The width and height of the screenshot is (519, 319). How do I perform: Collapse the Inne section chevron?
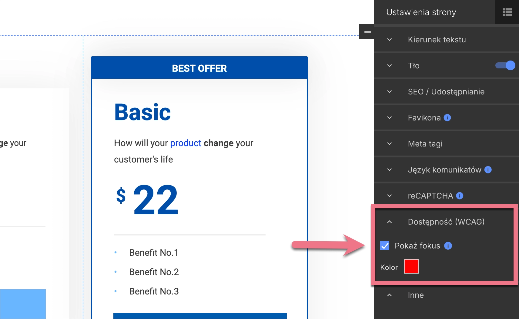point(390,295)
